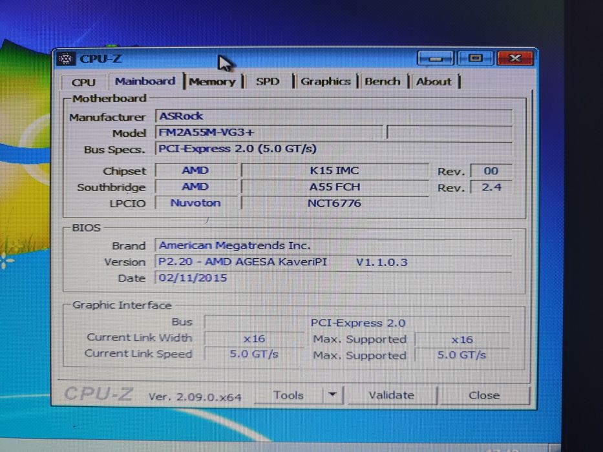Open the Memory tab

212,82
